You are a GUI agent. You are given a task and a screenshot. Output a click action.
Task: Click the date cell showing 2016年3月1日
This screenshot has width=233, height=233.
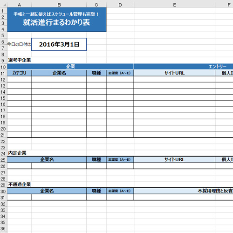[59, 44]
